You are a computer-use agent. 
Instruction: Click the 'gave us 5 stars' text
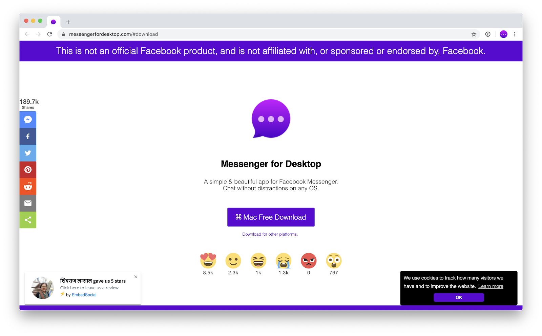(x=109, y=281)
